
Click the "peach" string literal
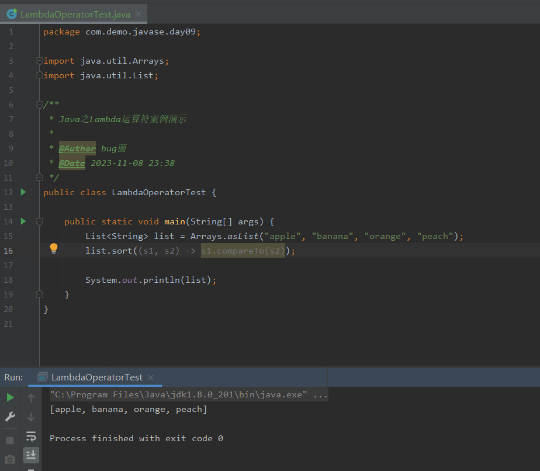click(x=435, y=236)
